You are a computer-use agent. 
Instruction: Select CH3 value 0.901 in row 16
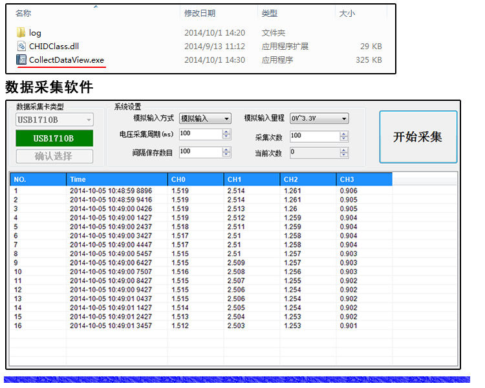point(349,325)
